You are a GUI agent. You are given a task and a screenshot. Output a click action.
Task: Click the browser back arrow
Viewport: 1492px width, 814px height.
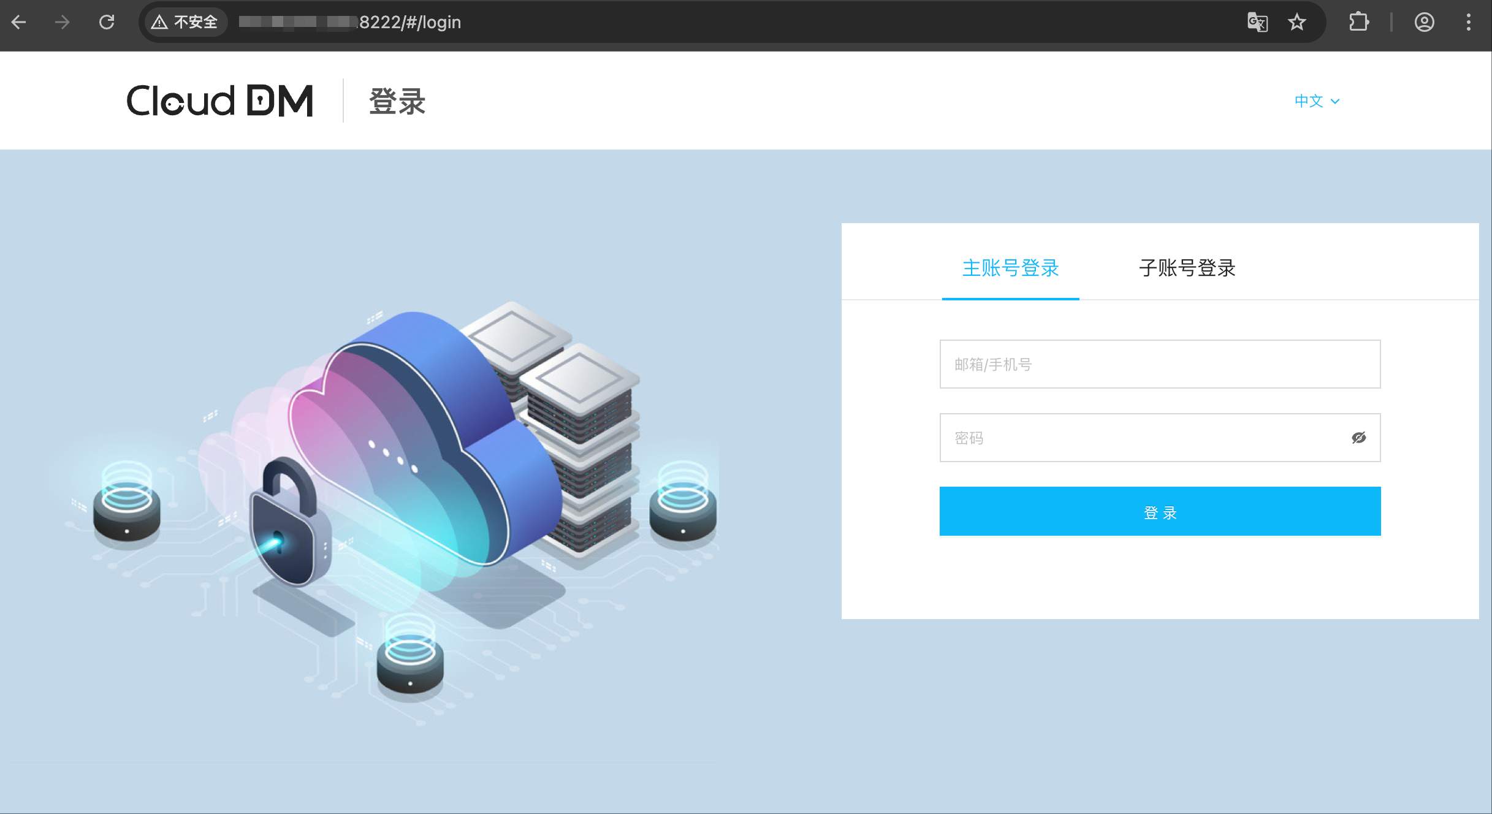point(19,23)
